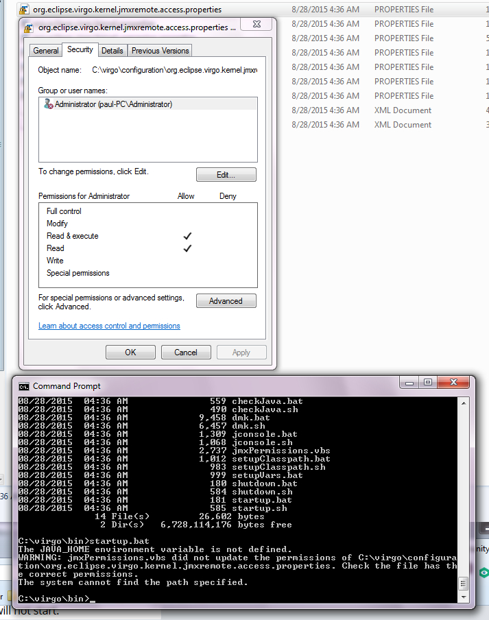Close the Command Prompt window
Screen dimensions: 489x620
point(454,383)
